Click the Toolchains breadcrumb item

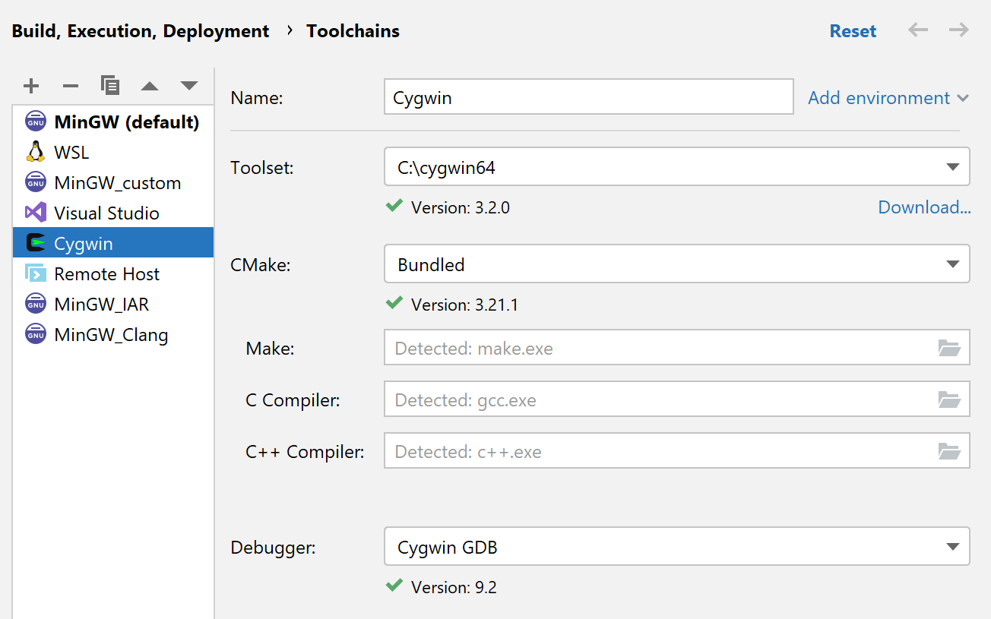[353, 30]
